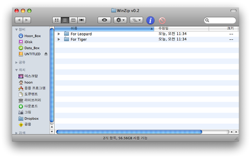Open the gear Action menu
251x158 pixels.
[120, 20]
